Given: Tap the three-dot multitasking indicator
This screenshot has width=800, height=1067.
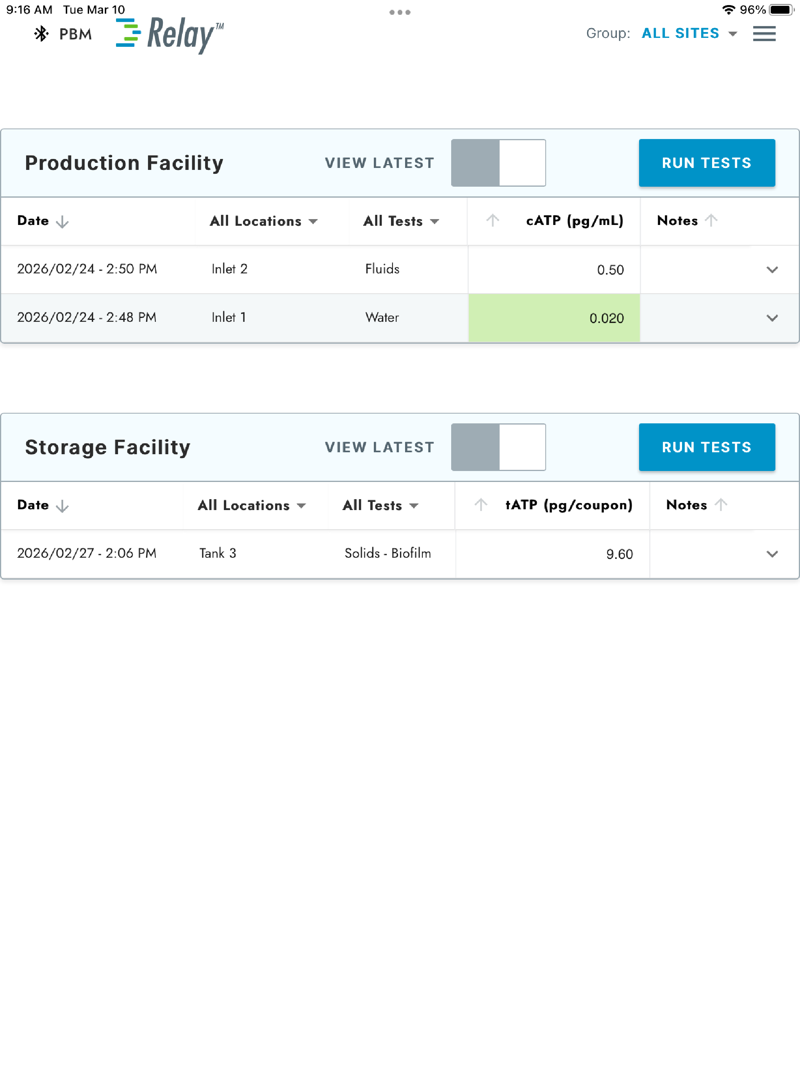Looking at the screenshot, I should [x=400, y=12].
